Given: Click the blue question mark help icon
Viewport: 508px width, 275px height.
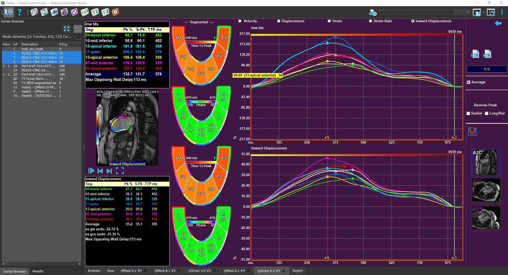Looking at the screenshot, I should point(19,12).
